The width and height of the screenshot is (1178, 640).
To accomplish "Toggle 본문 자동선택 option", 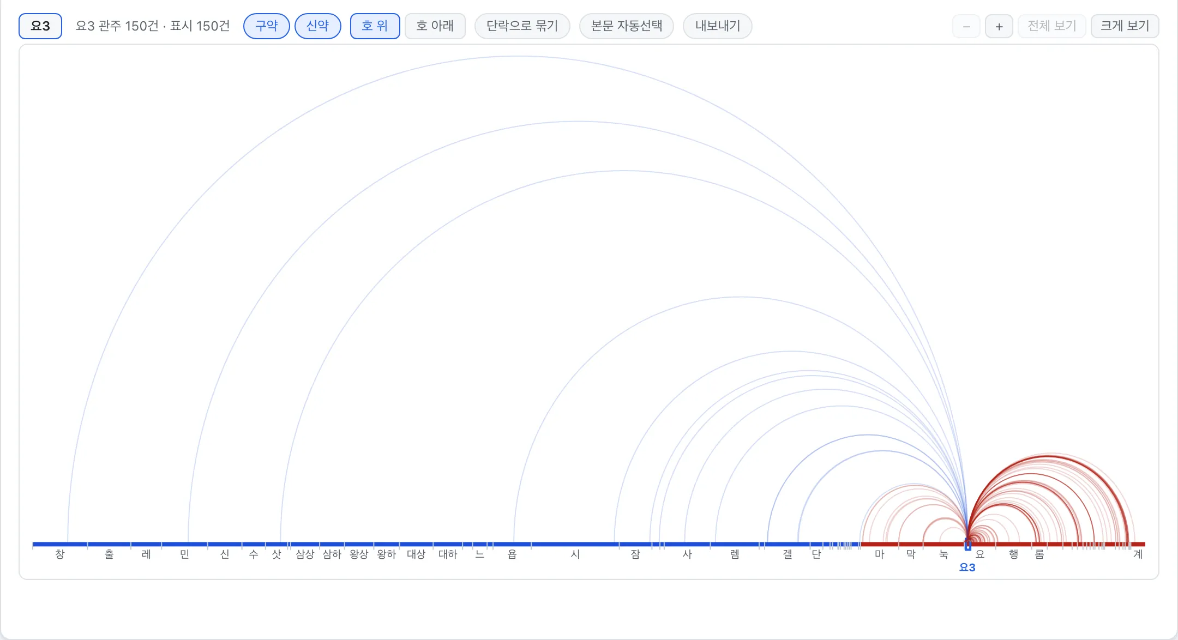I will (x=627, y=26).
